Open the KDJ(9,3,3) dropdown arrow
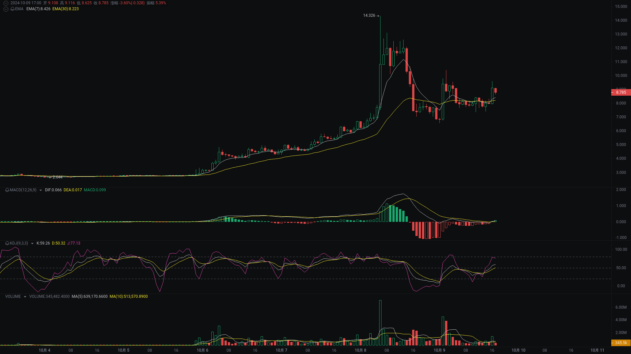 pos(32,244)
